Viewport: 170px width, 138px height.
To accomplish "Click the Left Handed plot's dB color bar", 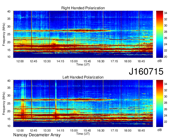I will pyautogui.click(x=159, y=103).
